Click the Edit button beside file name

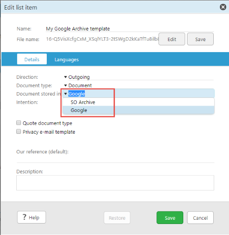(x=172, y=39)
